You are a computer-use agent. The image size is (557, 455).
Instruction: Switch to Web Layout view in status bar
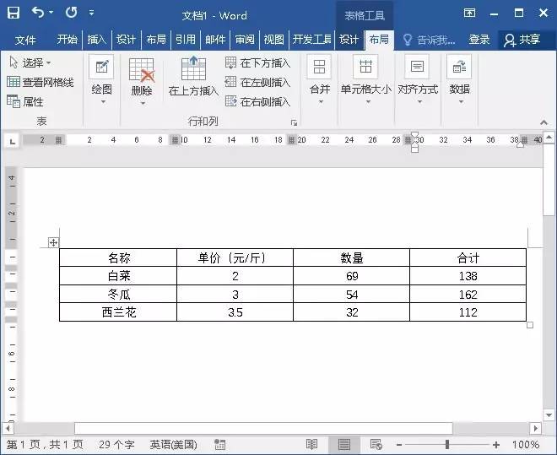[x=376, y=444]
